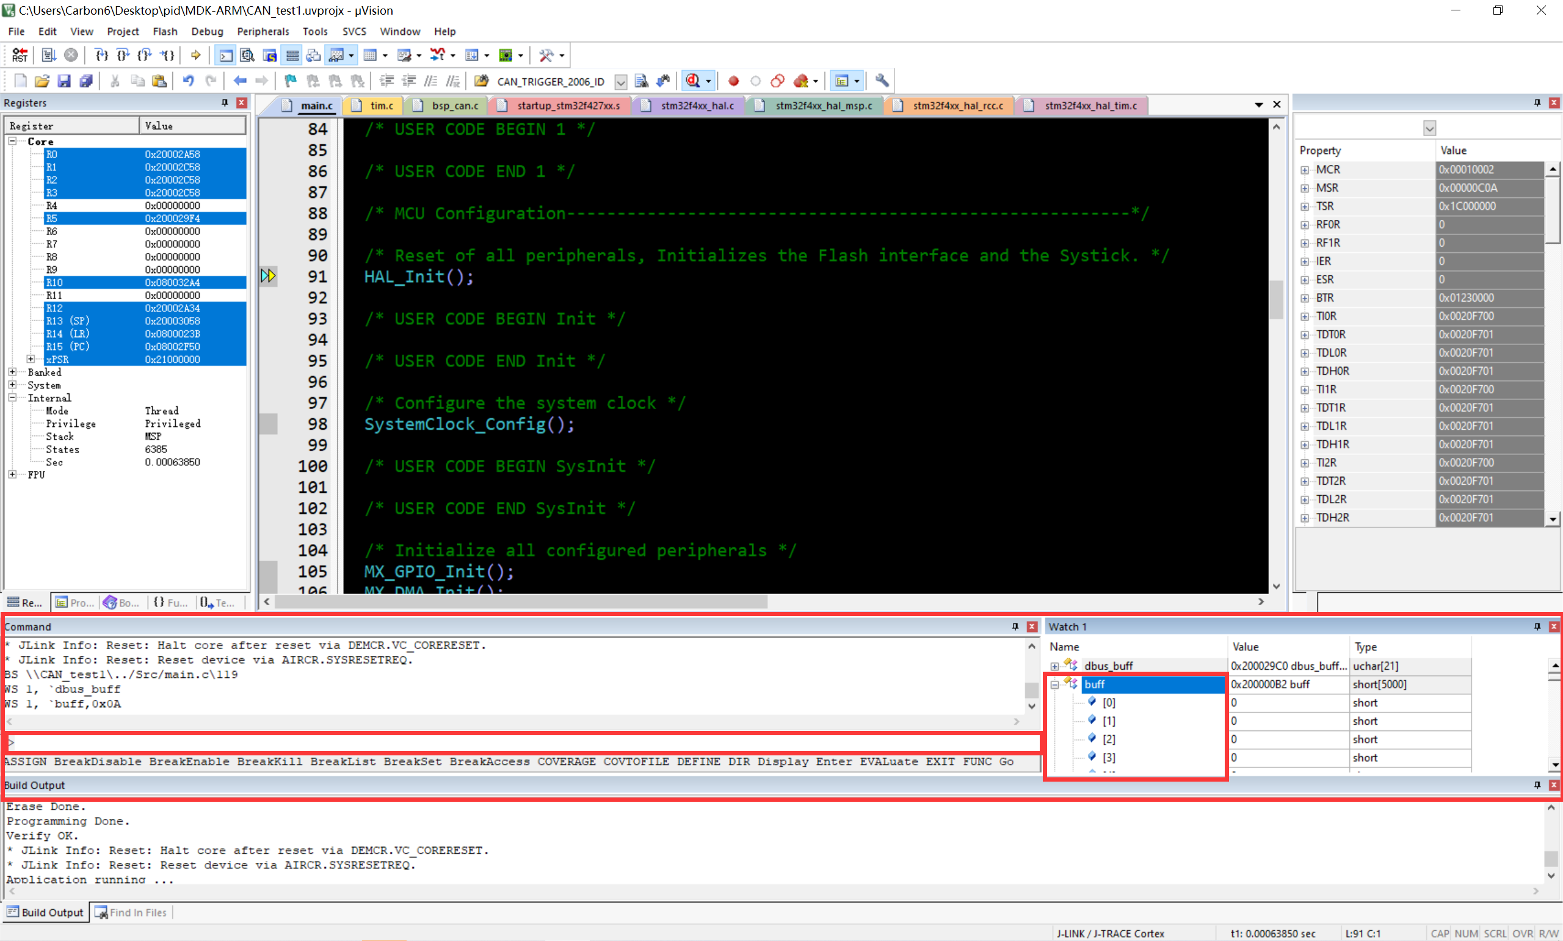Viewport: 1563px width, 941px height.
Task: Click the RST reset CPU button
Action: coord(20,55)
